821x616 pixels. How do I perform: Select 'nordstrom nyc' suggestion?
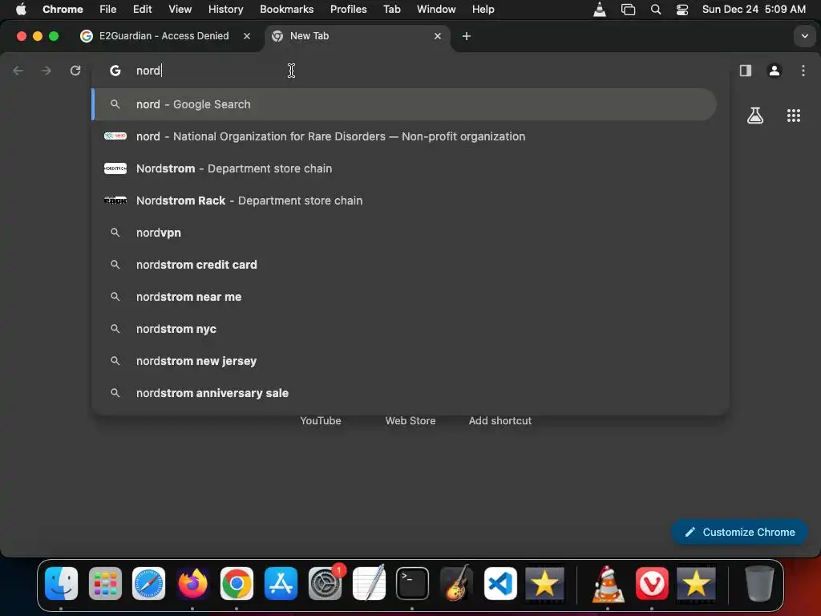pos(404,329)
